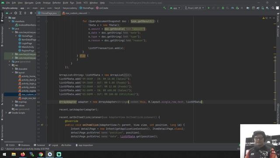The width and height of the screenshot is (280, 158).
Task: Expand the drawable folder
Action: click(13, 69)
